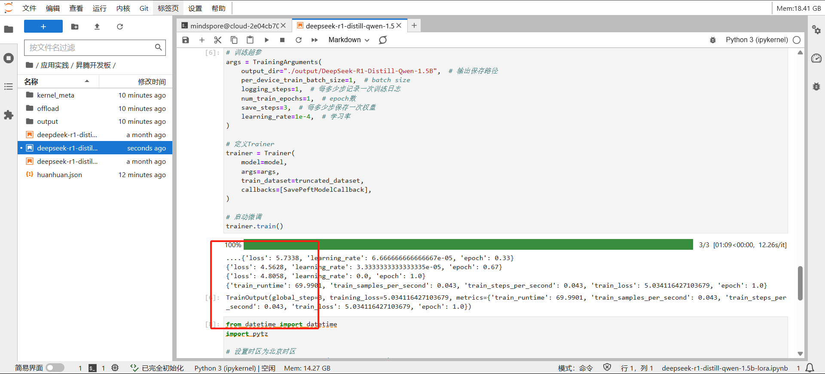Screen dimensions: 825x374
Task: Refresh the file browser list
Action: coord(120,27)
